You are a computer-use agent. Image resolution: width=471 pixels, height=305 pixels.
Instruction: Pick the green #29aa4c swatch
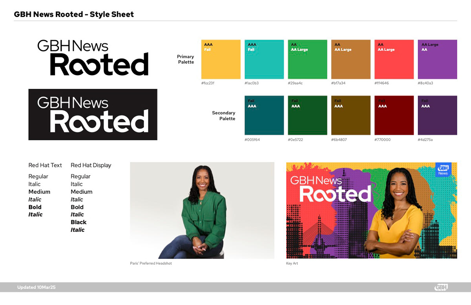(307, 59)
